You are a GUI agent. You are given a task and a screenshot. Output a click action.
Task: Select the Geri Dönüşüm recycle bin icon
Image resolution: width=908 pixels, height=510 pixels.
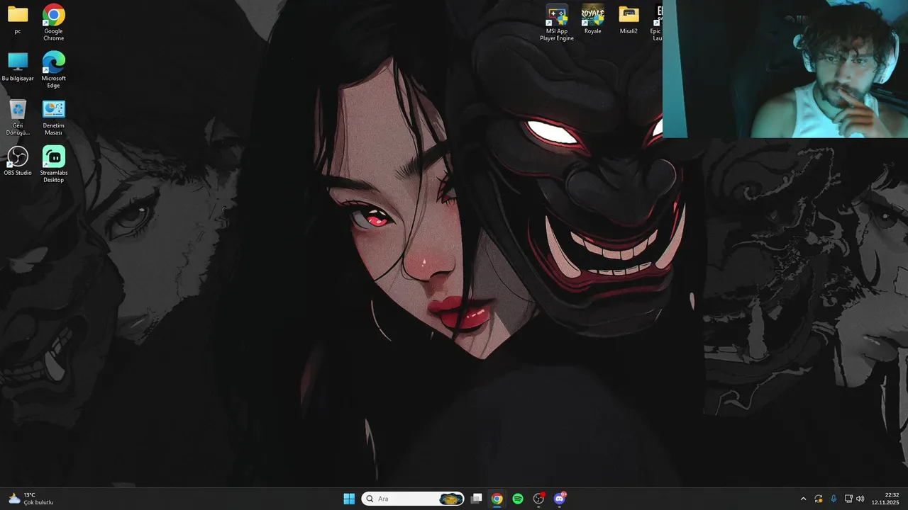pos(18,118)
